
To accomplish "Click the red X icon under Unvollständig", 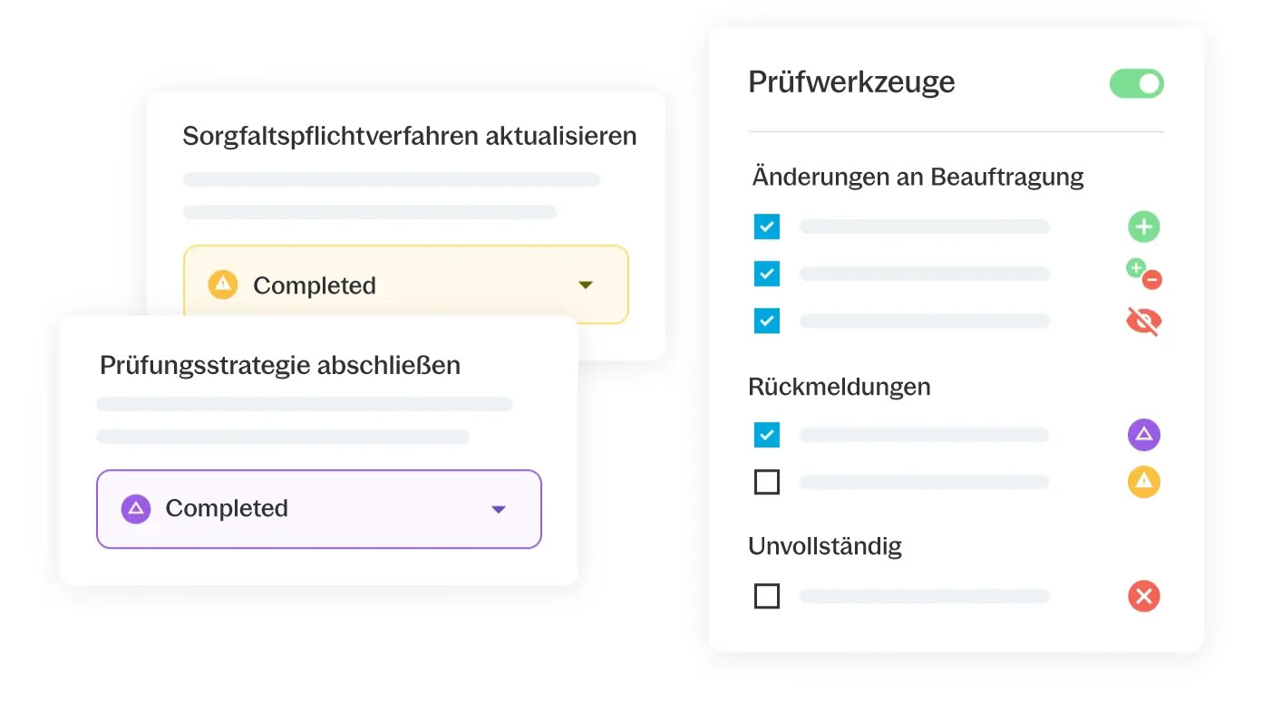I will click(x=1144, y=596).
